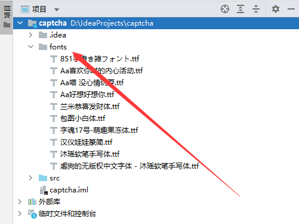
Task: Click the Expand All toolbar icon
Action: 241,9
